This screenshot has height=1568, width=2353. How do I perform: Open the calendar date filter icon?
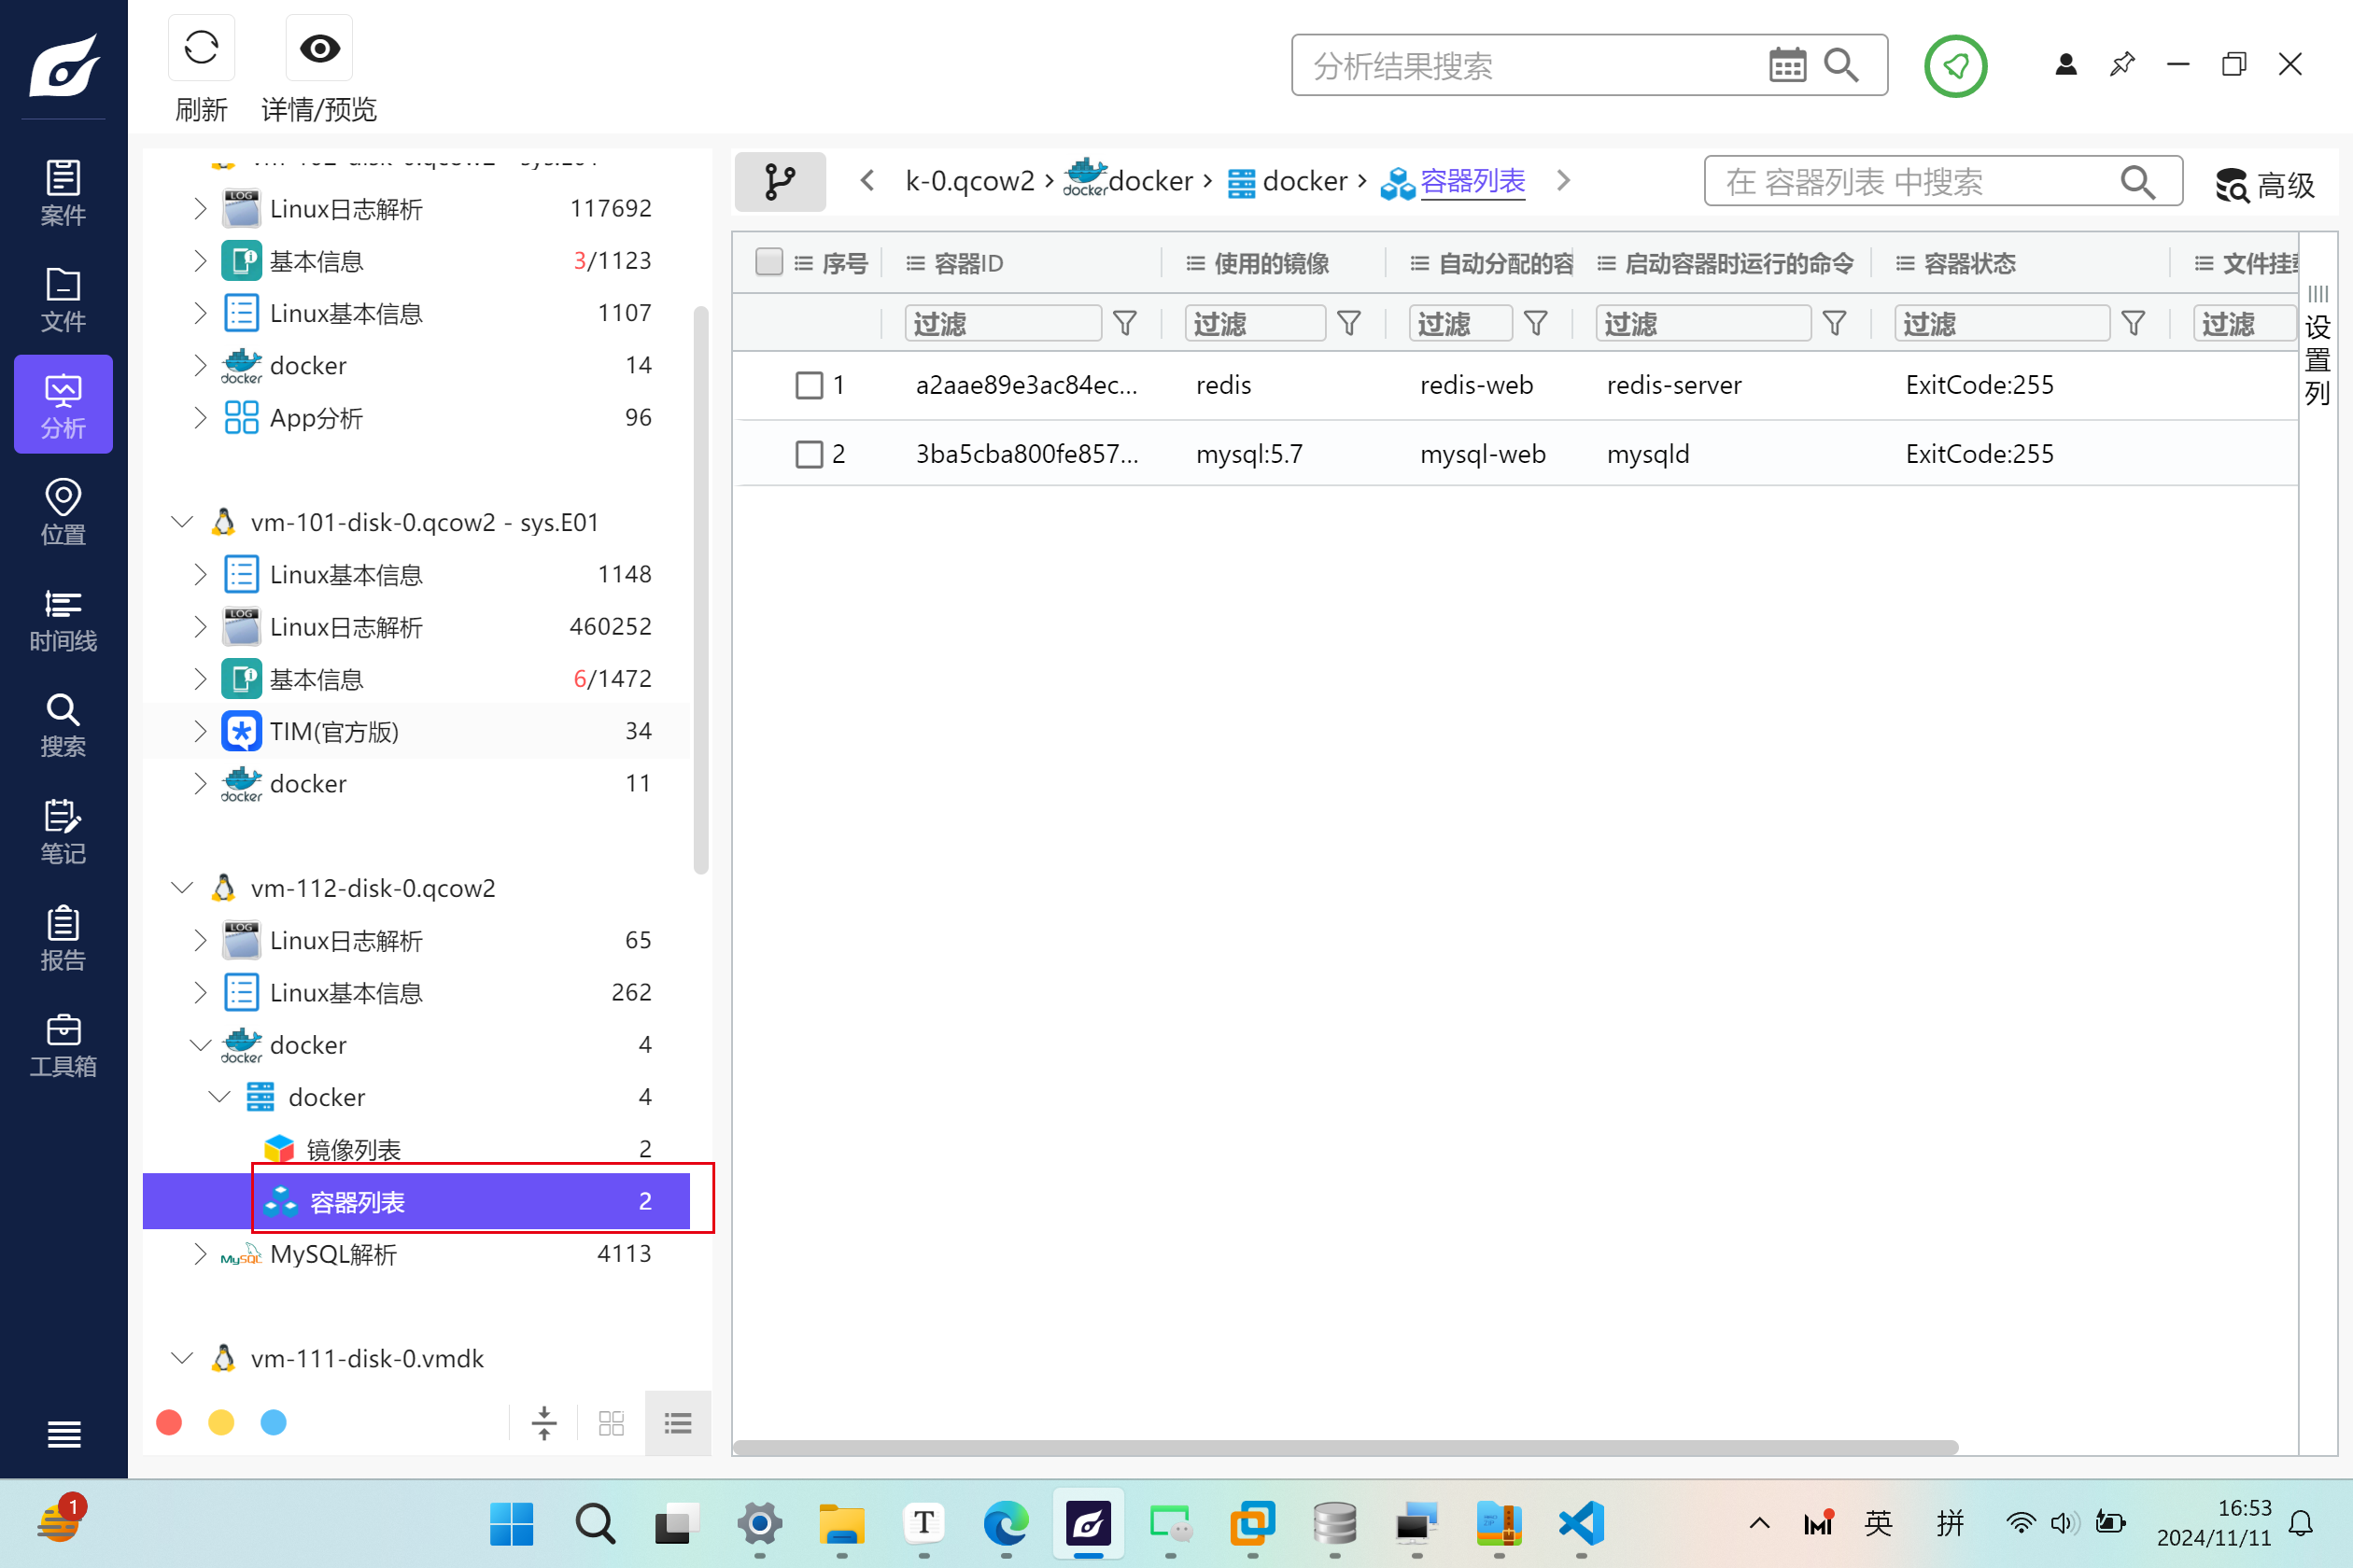pyautogui.click(x=1787, y=66)
